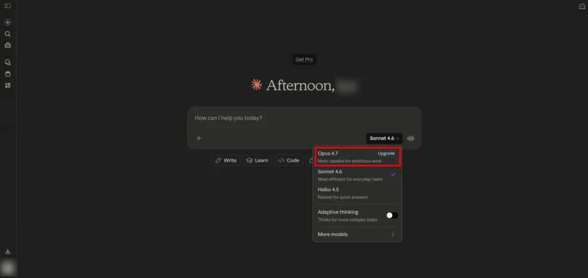Open the projects box icon in sidebar

(x=7, y=74)
